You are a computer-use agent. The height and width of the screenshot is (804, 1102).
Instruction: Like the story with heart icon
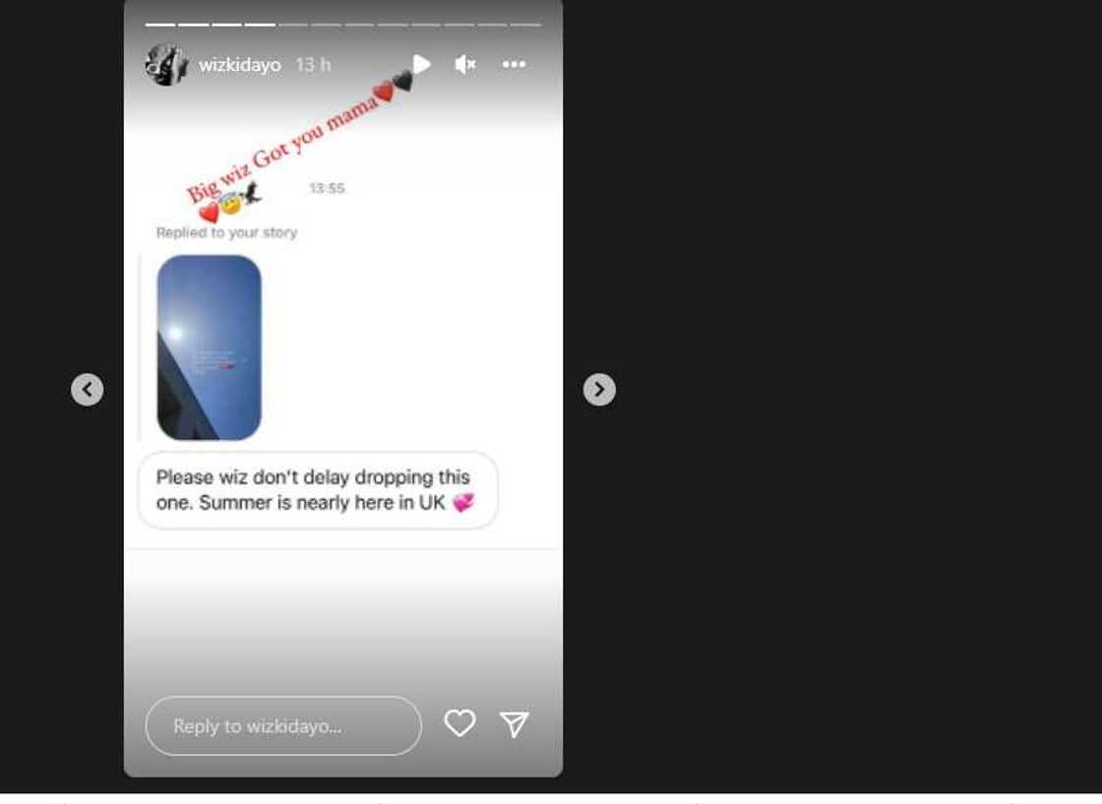tap(459, 723)
